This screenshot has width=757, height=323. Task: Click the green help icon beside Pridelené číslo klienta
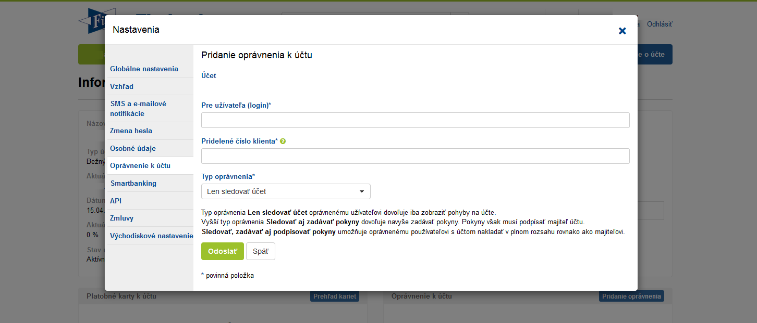pos(283,141)
